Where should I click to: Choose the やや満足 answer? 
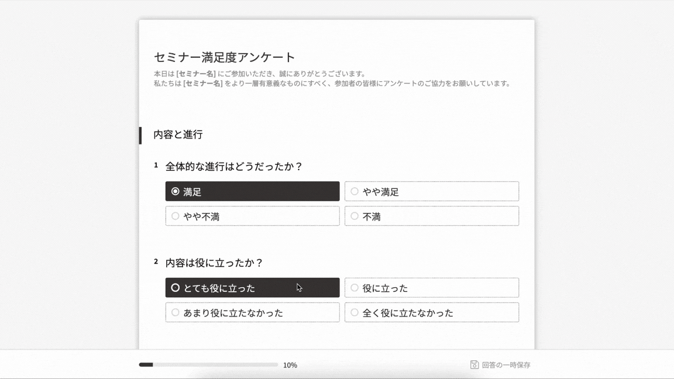click(x=431, y=191)
